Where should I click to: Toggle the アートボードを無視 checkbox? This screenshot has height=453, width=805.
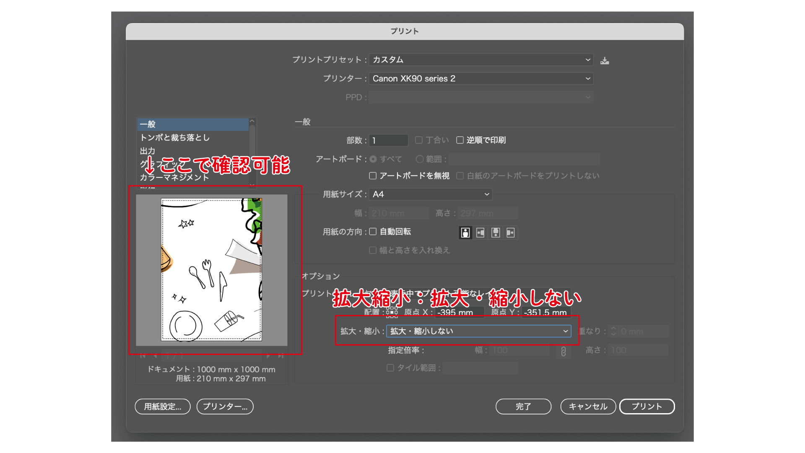[x=373, y=176]
